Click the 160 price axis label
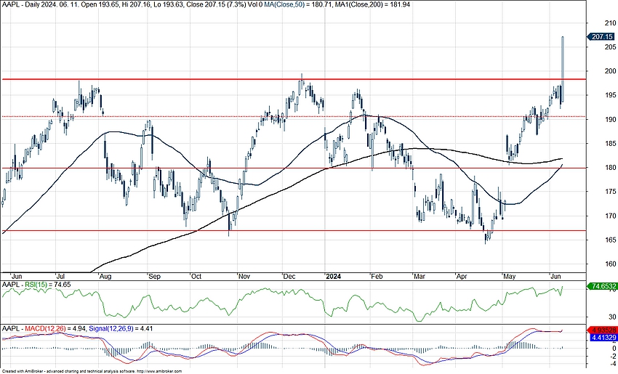The height and width of the screenshot is (374, 618). point(611,264)
